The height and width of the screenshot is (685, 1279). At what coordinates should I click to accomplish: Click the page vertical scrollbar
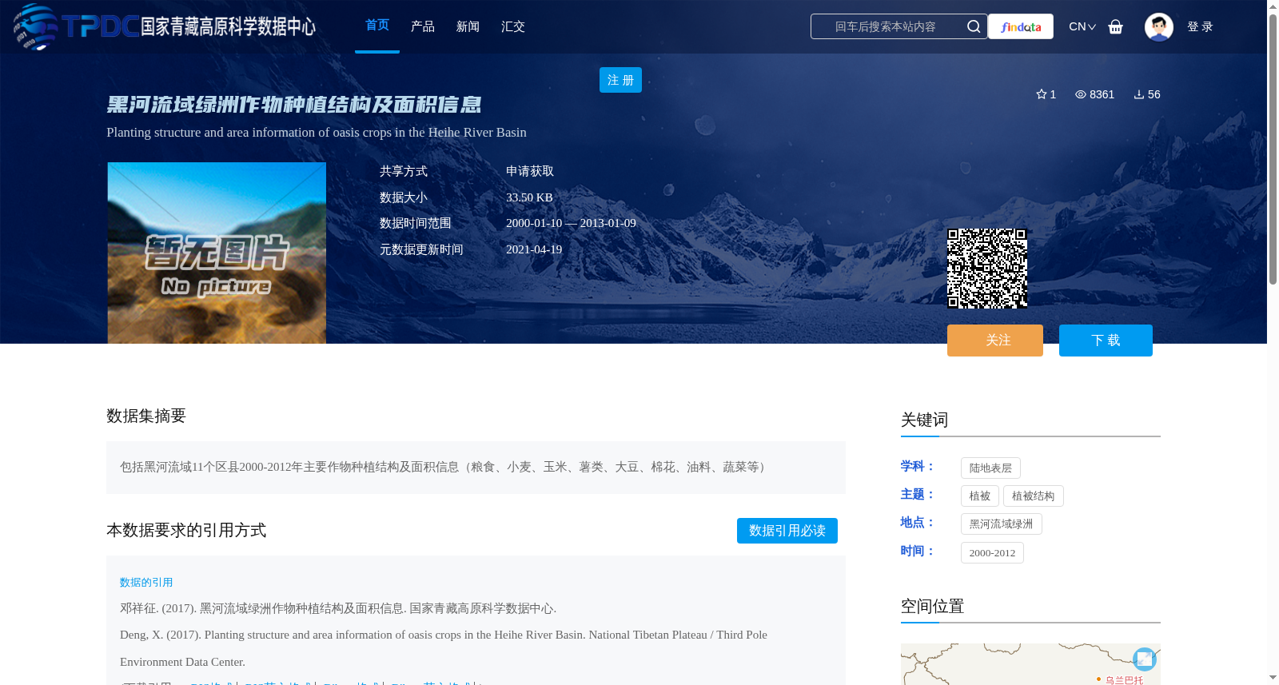pos(1273,148)
